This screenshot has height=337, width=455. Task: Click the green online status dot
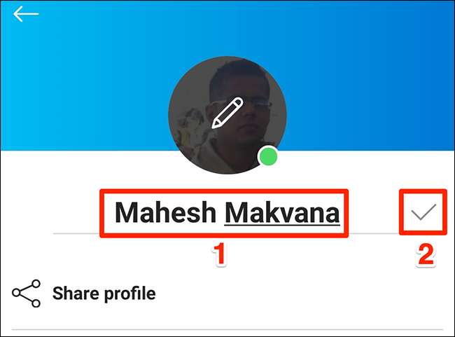click(x=268, y=156)
